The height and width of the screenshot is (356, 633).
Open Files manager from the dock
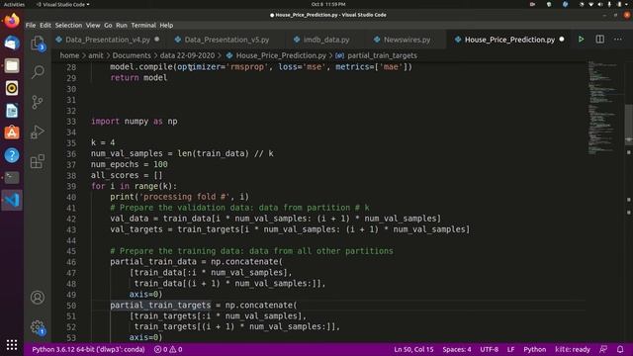12,65
